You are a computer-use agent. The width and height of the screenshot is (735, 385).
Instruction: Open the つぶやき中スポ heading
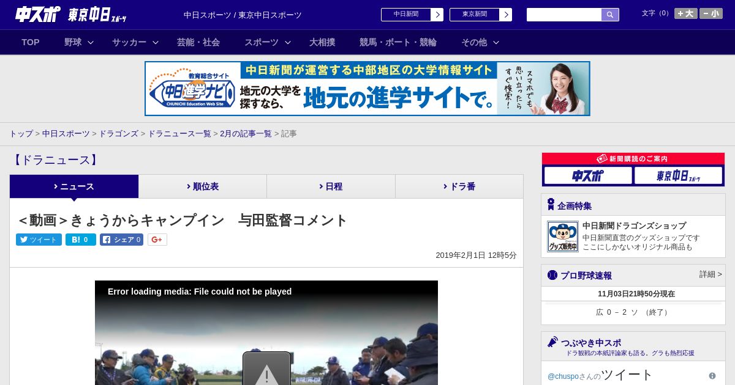pos(591,343)
